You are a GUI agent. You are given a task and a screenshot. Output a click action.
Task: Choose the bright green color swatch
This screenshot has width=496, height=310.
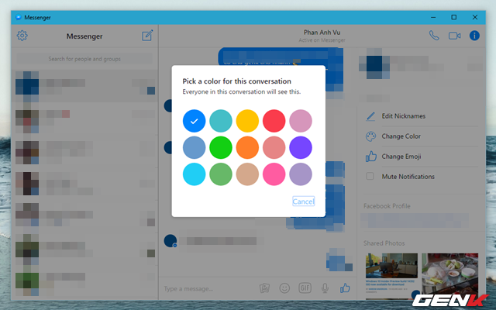click(x=221, y=147)
